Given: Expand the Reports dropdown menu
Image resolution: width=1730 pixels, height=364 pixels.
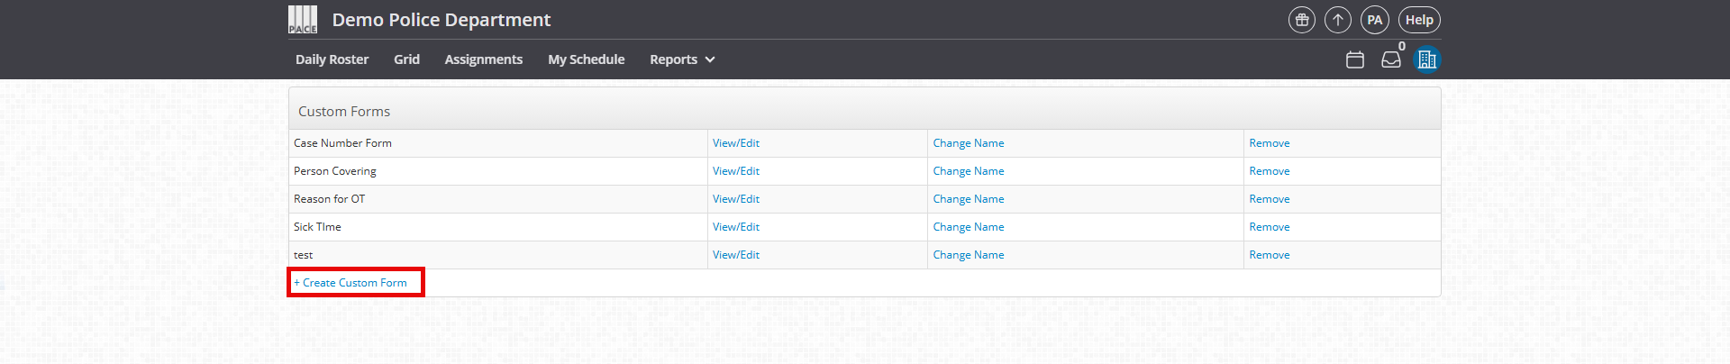Looking at the screenshot, I should [682, 59].
